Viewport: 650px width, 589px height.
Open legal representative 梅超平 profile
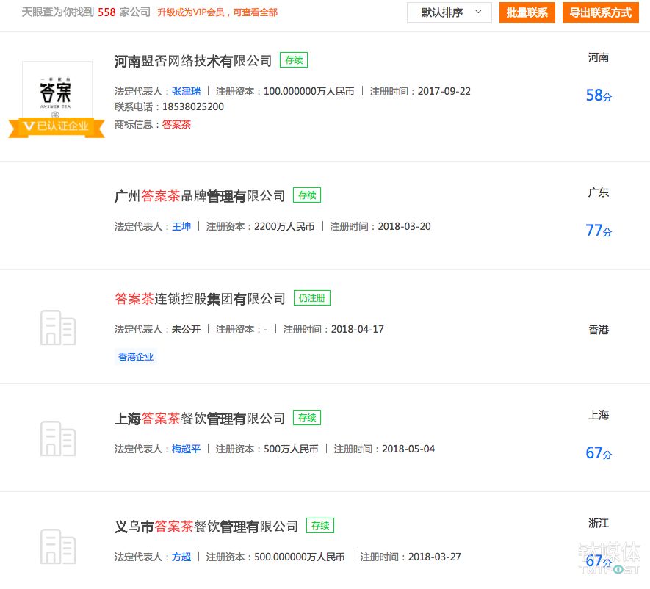click(186, 449)
